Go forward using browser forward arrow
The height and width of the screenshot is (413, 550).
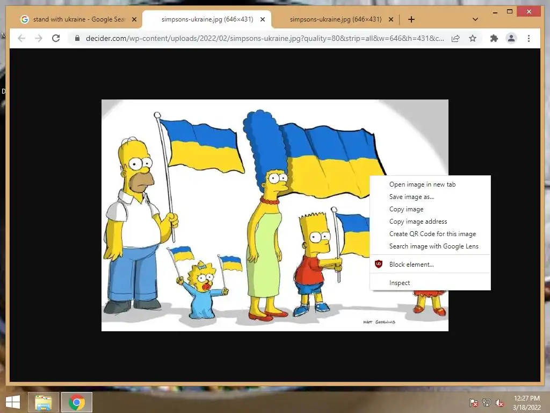pyautogui.click(x=39, y=38)
